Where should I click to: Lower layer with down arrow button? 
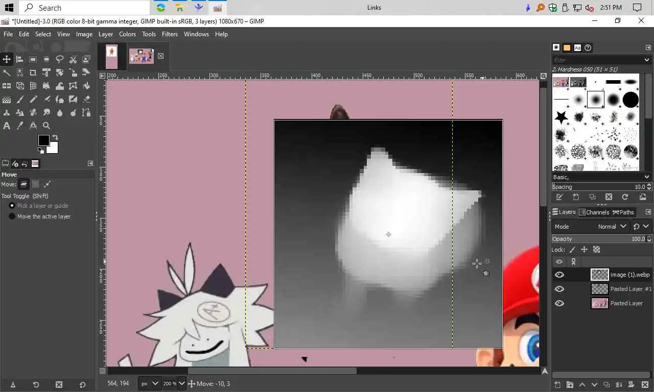coord(594,384)
